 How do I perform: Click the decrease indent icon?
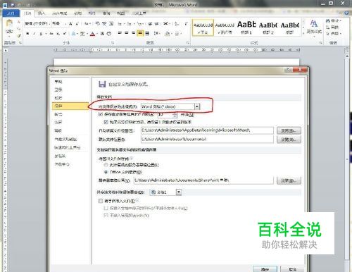tap(150, 24)
